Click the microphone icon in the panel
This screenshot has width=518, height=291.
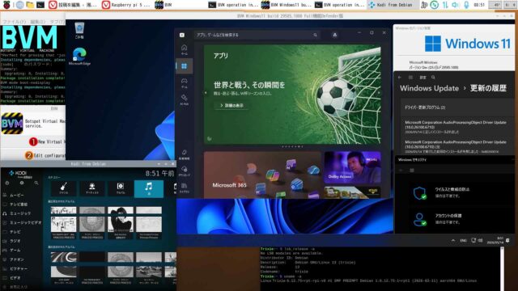[x=466, y=5]
